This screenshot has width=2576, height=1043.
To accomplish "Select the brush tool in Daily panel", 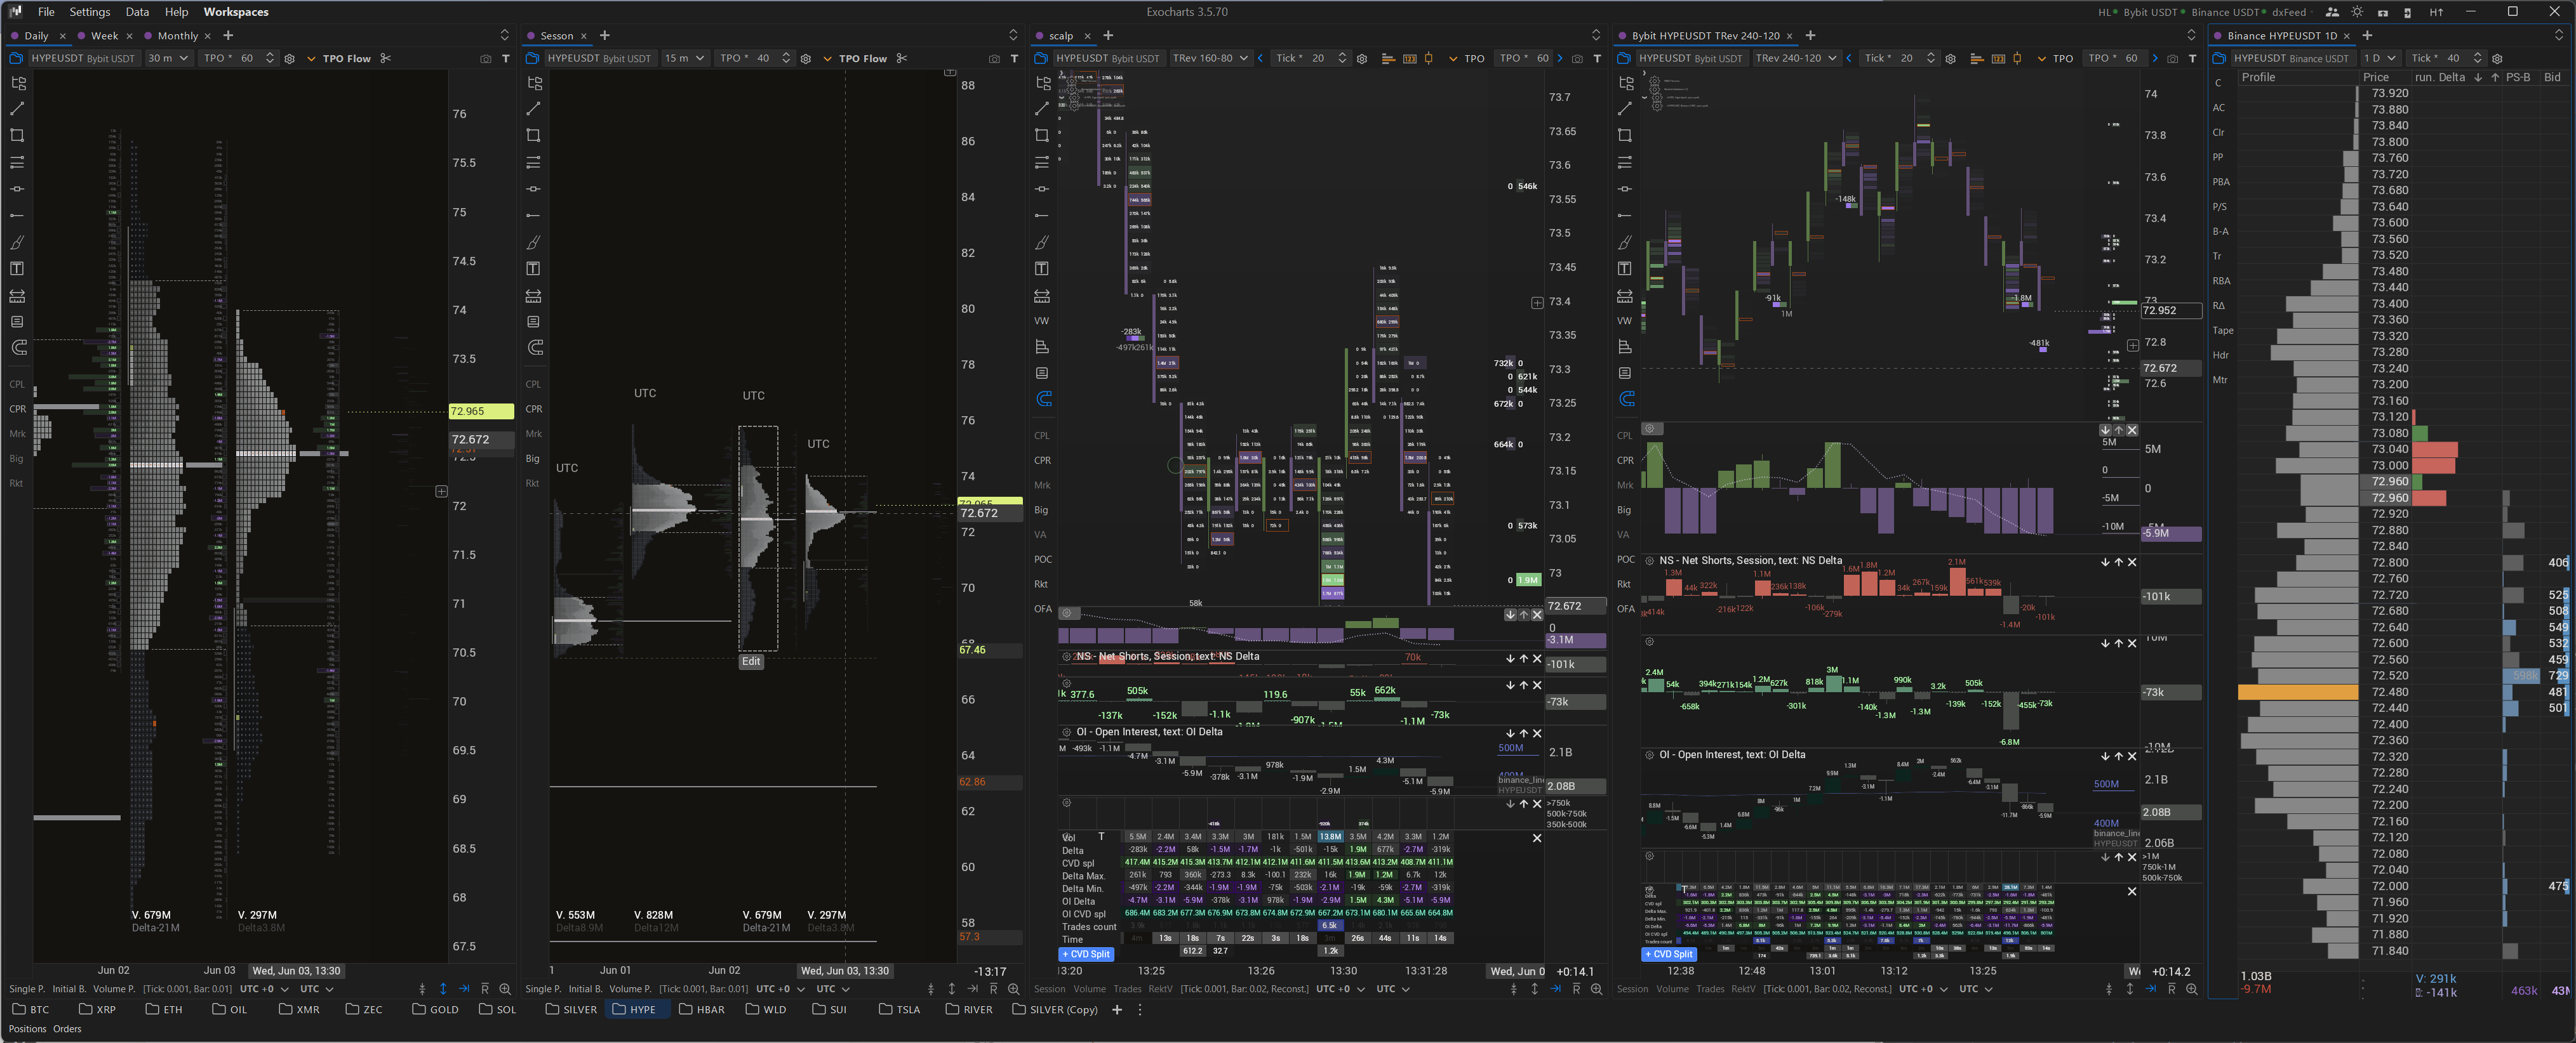I will pos(17,242).
